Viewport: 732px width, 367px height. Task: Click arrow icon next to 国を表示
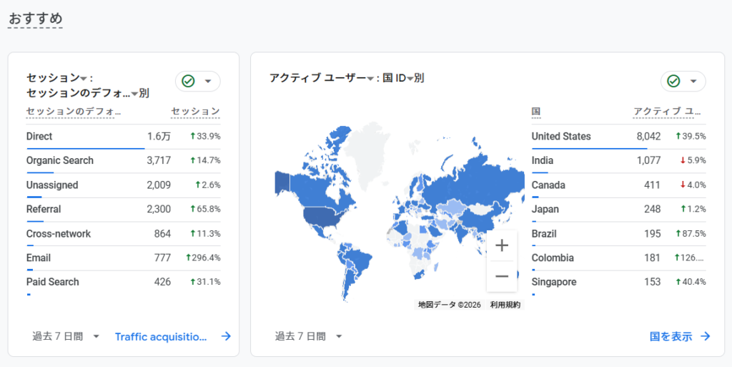point(706,336)
